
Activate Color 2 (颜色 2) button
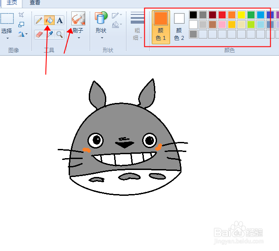pyautogui.click(x=179, y=27)
